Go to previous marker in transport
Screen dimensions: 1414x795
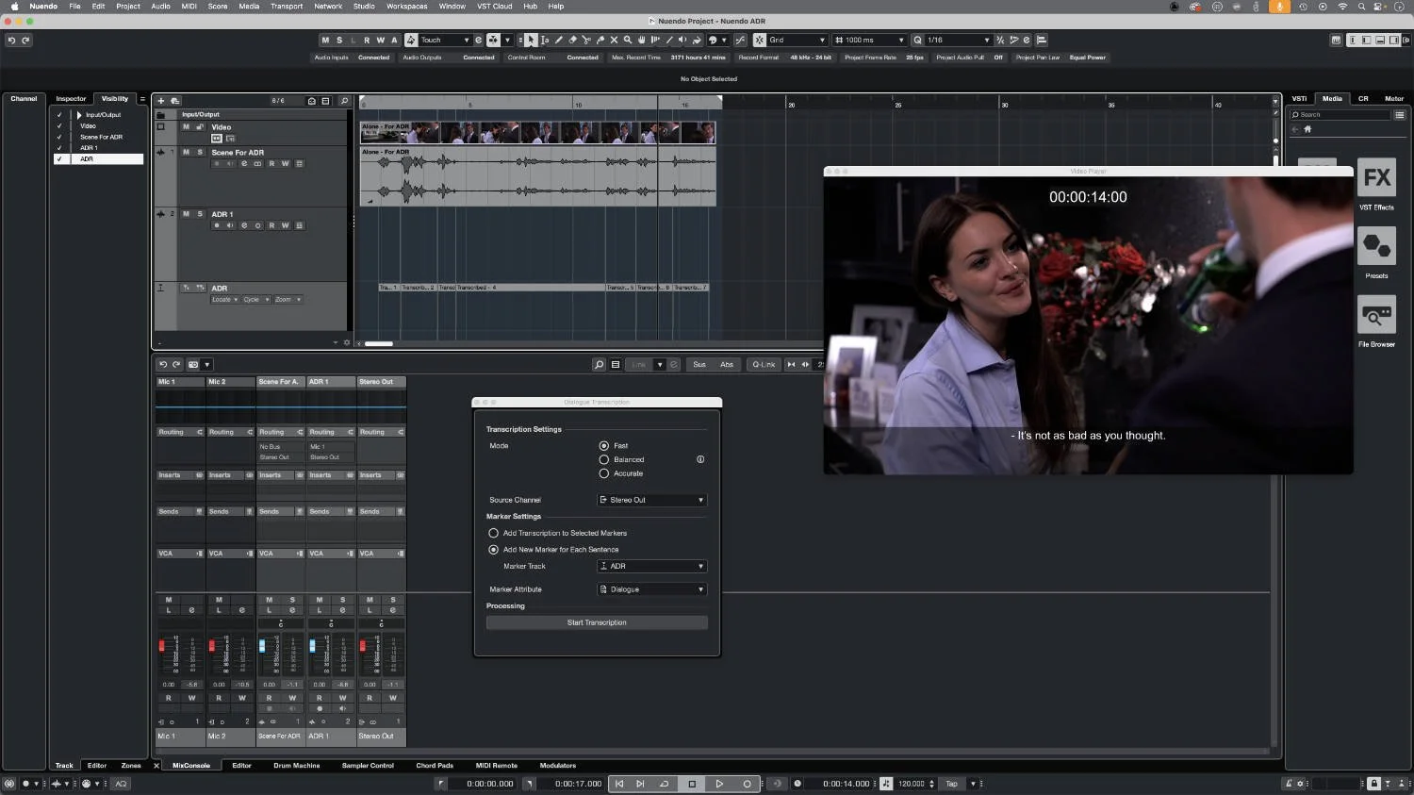point(619,784)
